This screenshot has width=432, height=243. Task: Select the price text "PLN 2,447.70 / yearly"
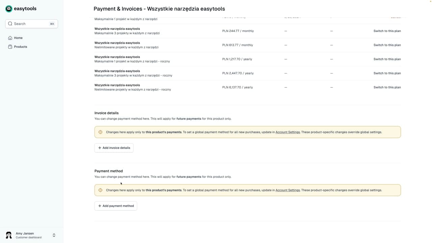238,73
